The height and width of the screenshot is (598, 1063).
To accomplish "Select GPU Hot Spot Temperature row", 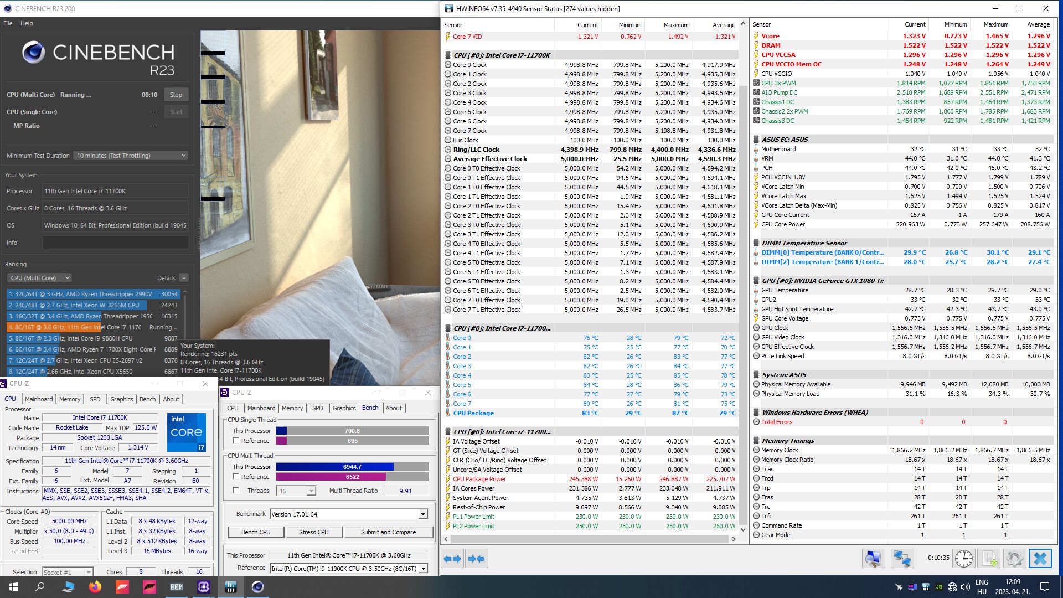I will 902,309.
